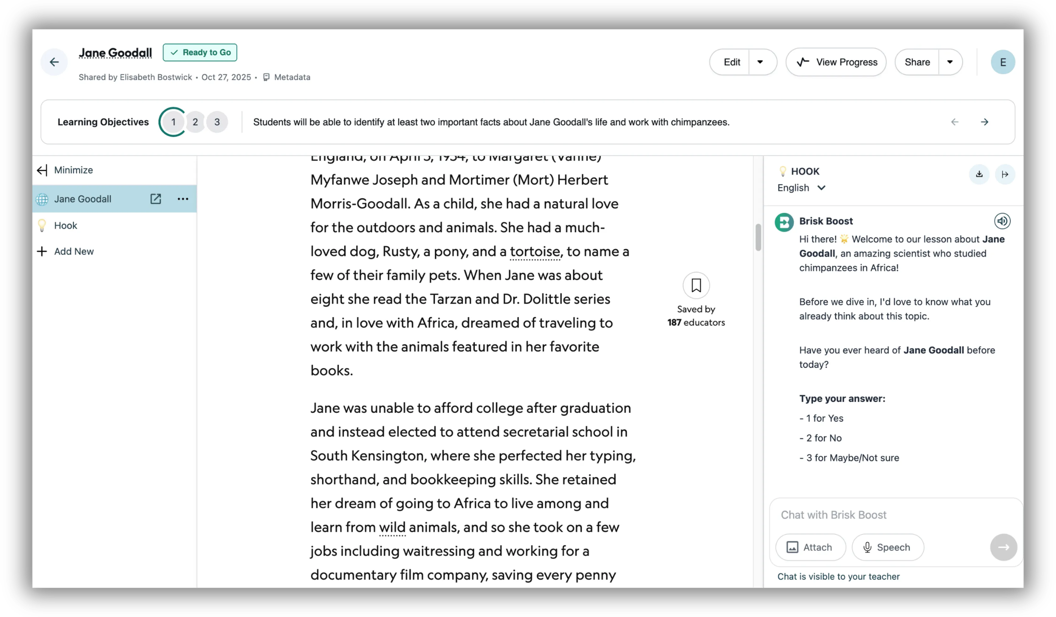Viewport: 1056px width, 617px height.
Task: Click the bookmark save icon
Action: 696,285
